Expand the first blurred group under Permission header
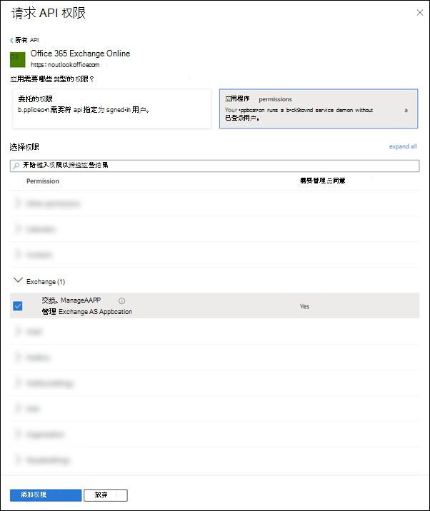Screen dimensions: 430x511 [x=18, y=203]
